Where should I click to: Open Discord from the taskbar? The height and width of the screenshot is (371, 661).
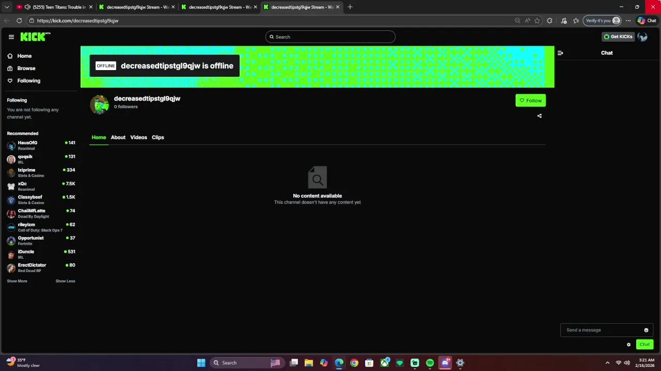click(445, 363)
